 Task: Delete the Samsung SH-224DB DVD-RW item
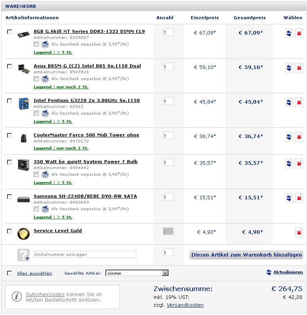(299, 198)
